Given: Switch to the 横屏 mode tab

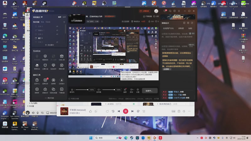Looking at the screenshot, I should tap(60, 17).
